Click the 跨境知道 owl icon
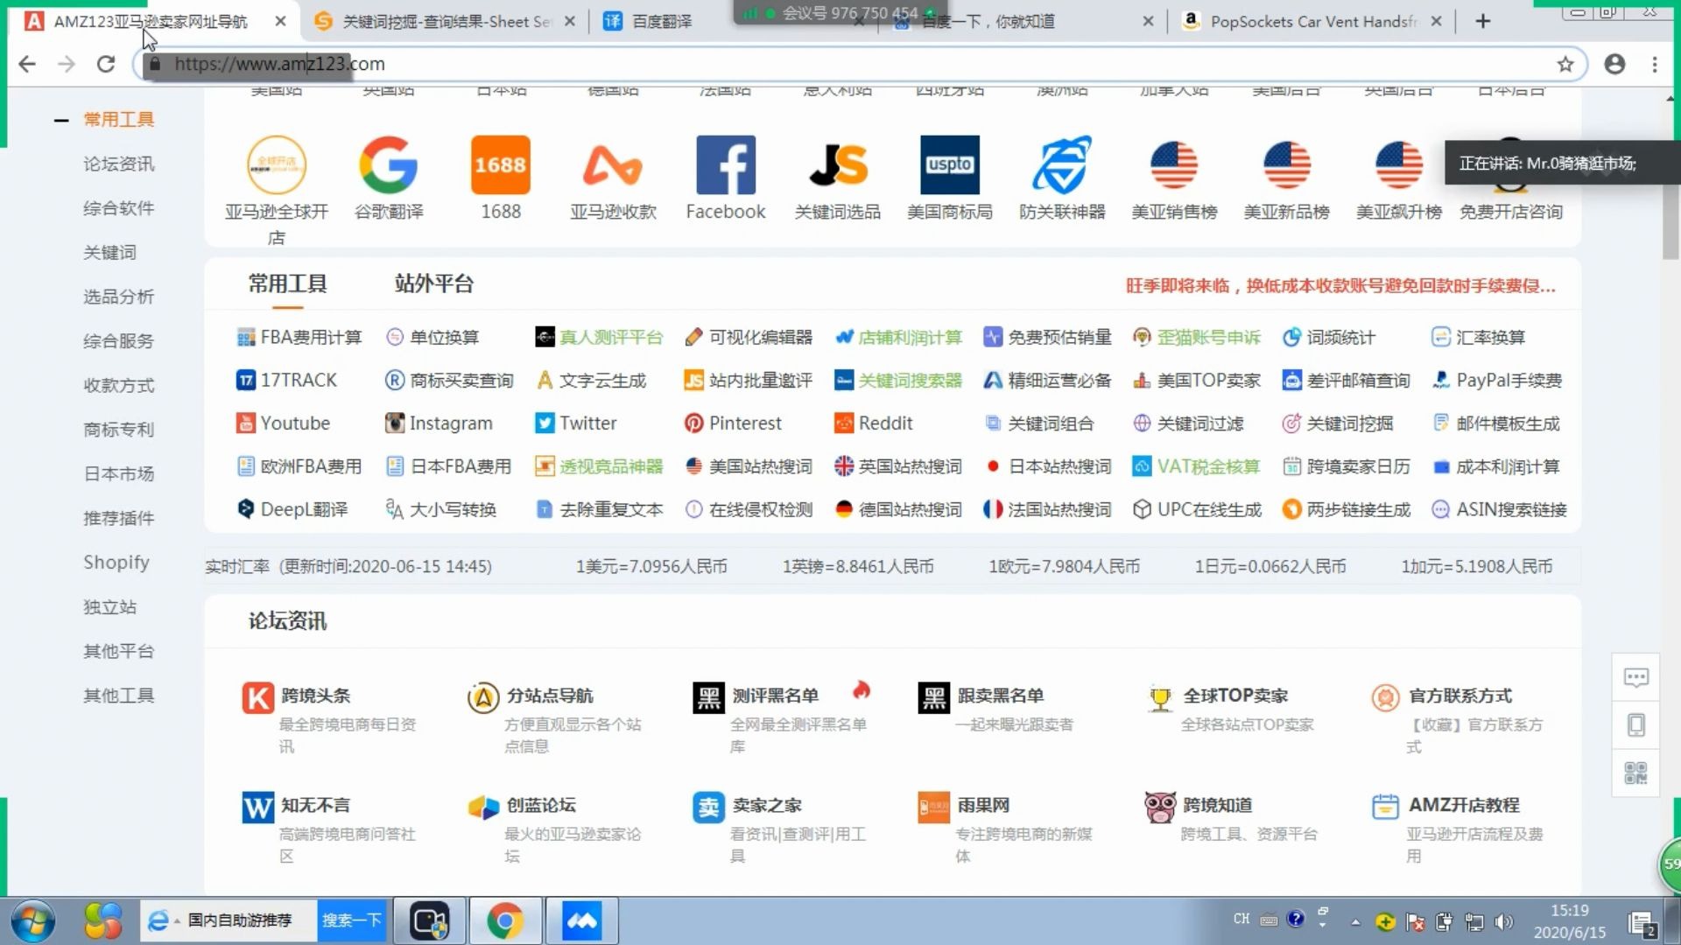The image size is (1681, 945). pos(1160,807)
